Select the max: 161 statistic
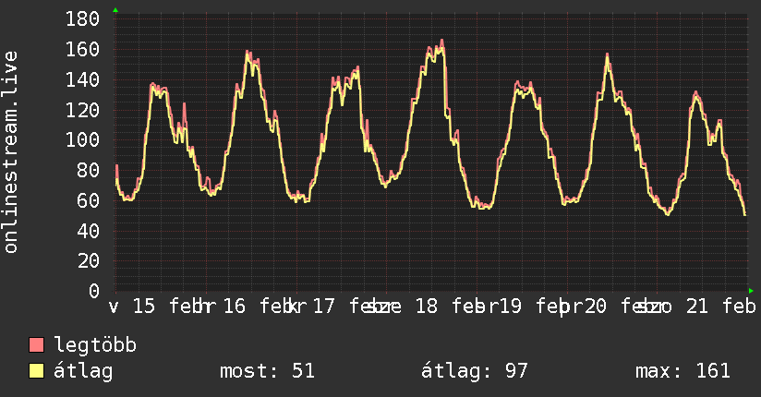The image size is (761, 397). coord(682,371)
